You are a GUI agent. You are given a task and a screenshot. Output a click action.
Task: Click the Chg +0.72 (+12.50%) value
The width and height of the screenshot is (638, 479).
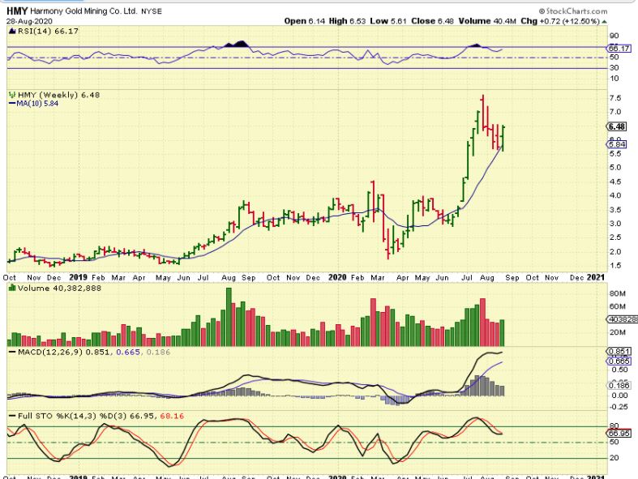pos(560,21)
